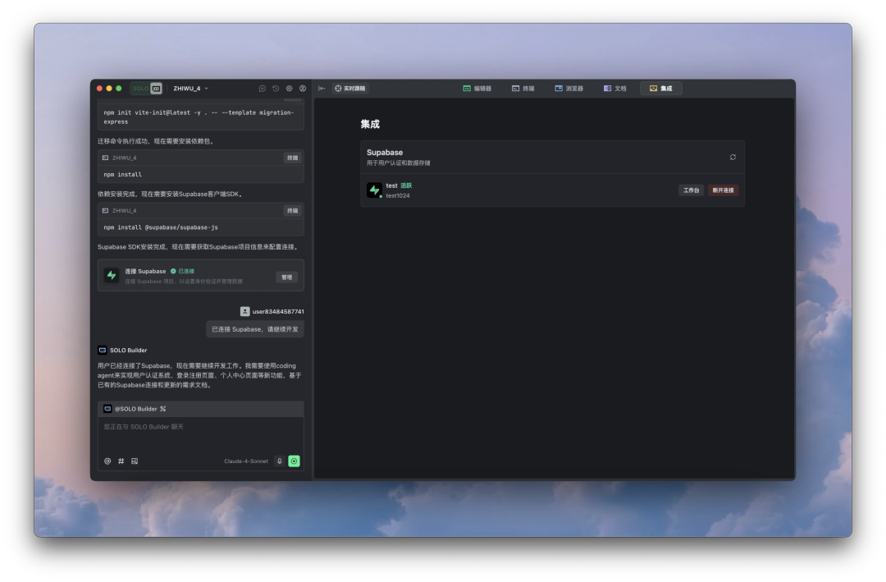Click the 活跃 active status label
Image resolution: width=886 pixels, height=582 pixels.
[x=406, y=186]
